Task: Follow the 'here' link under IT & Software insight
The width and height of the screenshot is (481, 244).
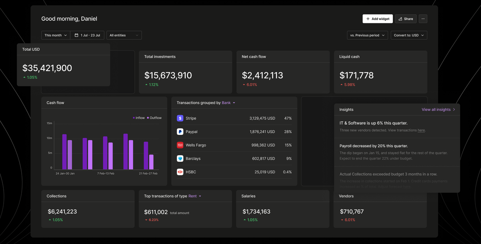Action: [x=421, y=130]
